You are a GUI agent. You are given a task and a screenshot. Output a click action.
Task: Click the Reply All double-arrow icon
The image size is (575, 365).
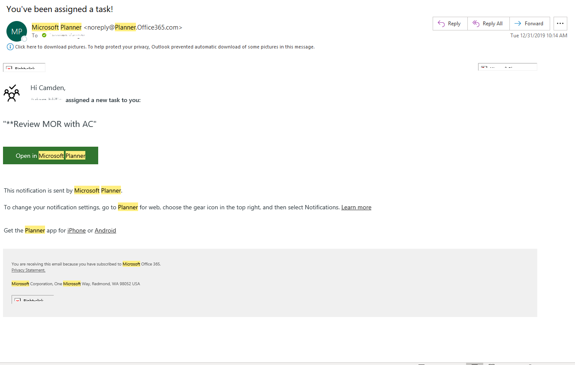pos(476,24)
